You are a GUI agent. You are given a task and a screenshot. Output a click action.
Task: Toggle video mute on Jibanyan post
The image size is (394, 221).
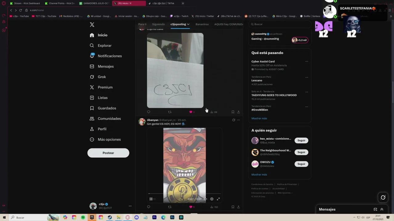(205, 199)
